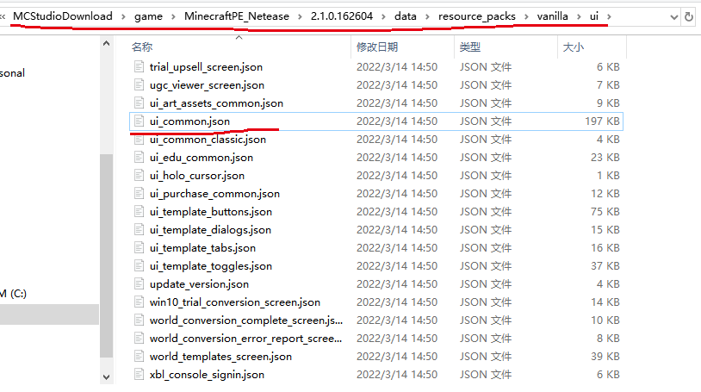Click the file icon of ui_template_dialogs.json
This screenshot has height=392, width=701.
point(139,229)
